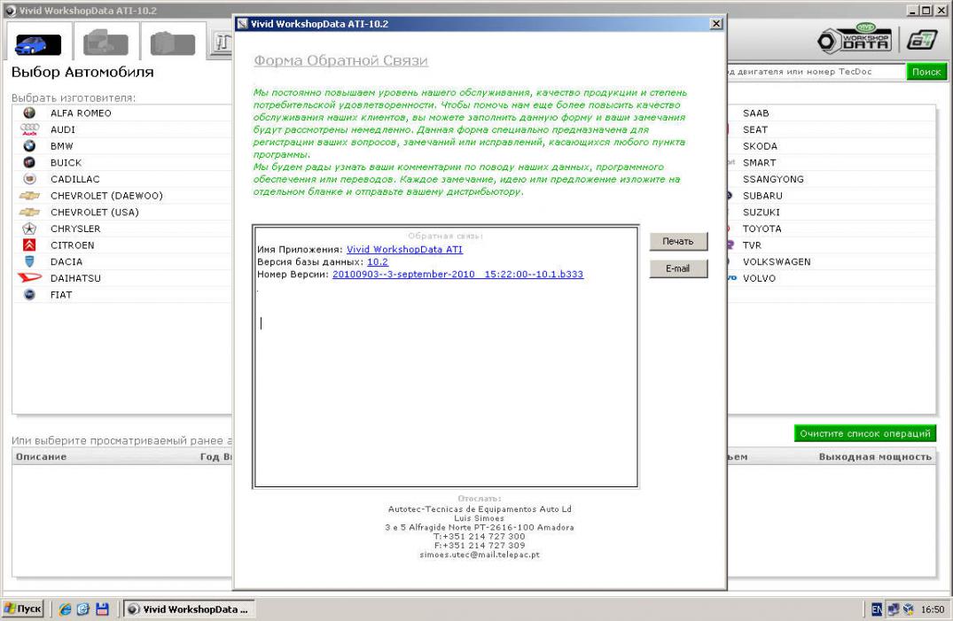Choose the Cadillac crest icon

[x=29, y=179]
